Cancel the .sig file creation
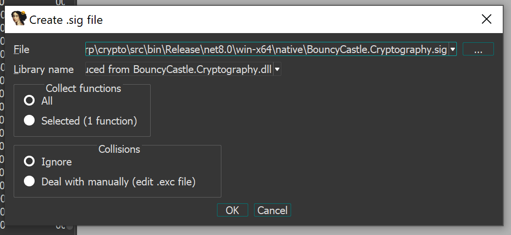Viewport: 511px width, 235px height. [x=272, y=210]
